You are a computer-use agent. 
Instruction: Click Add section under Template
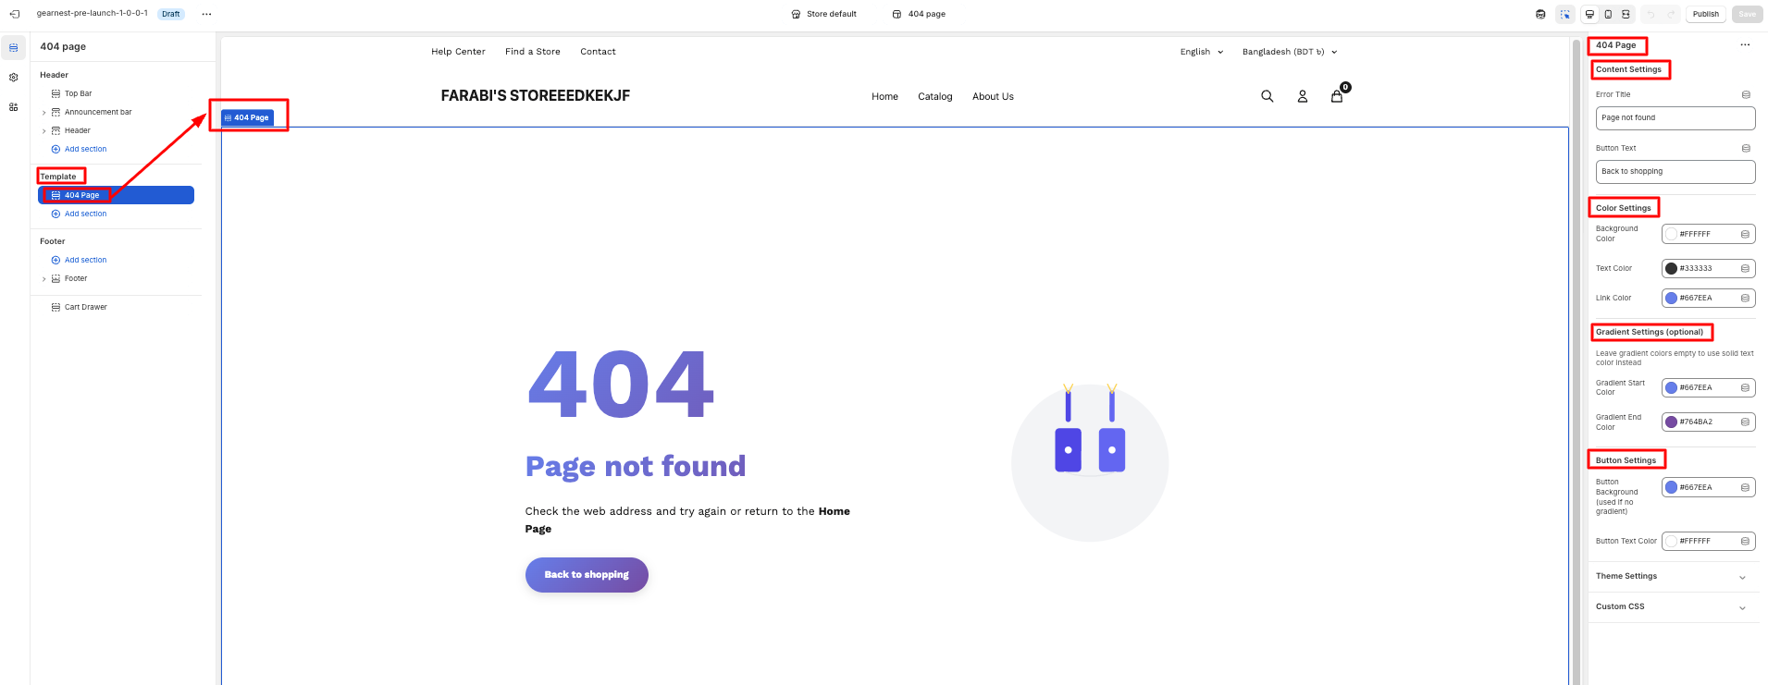85,214
